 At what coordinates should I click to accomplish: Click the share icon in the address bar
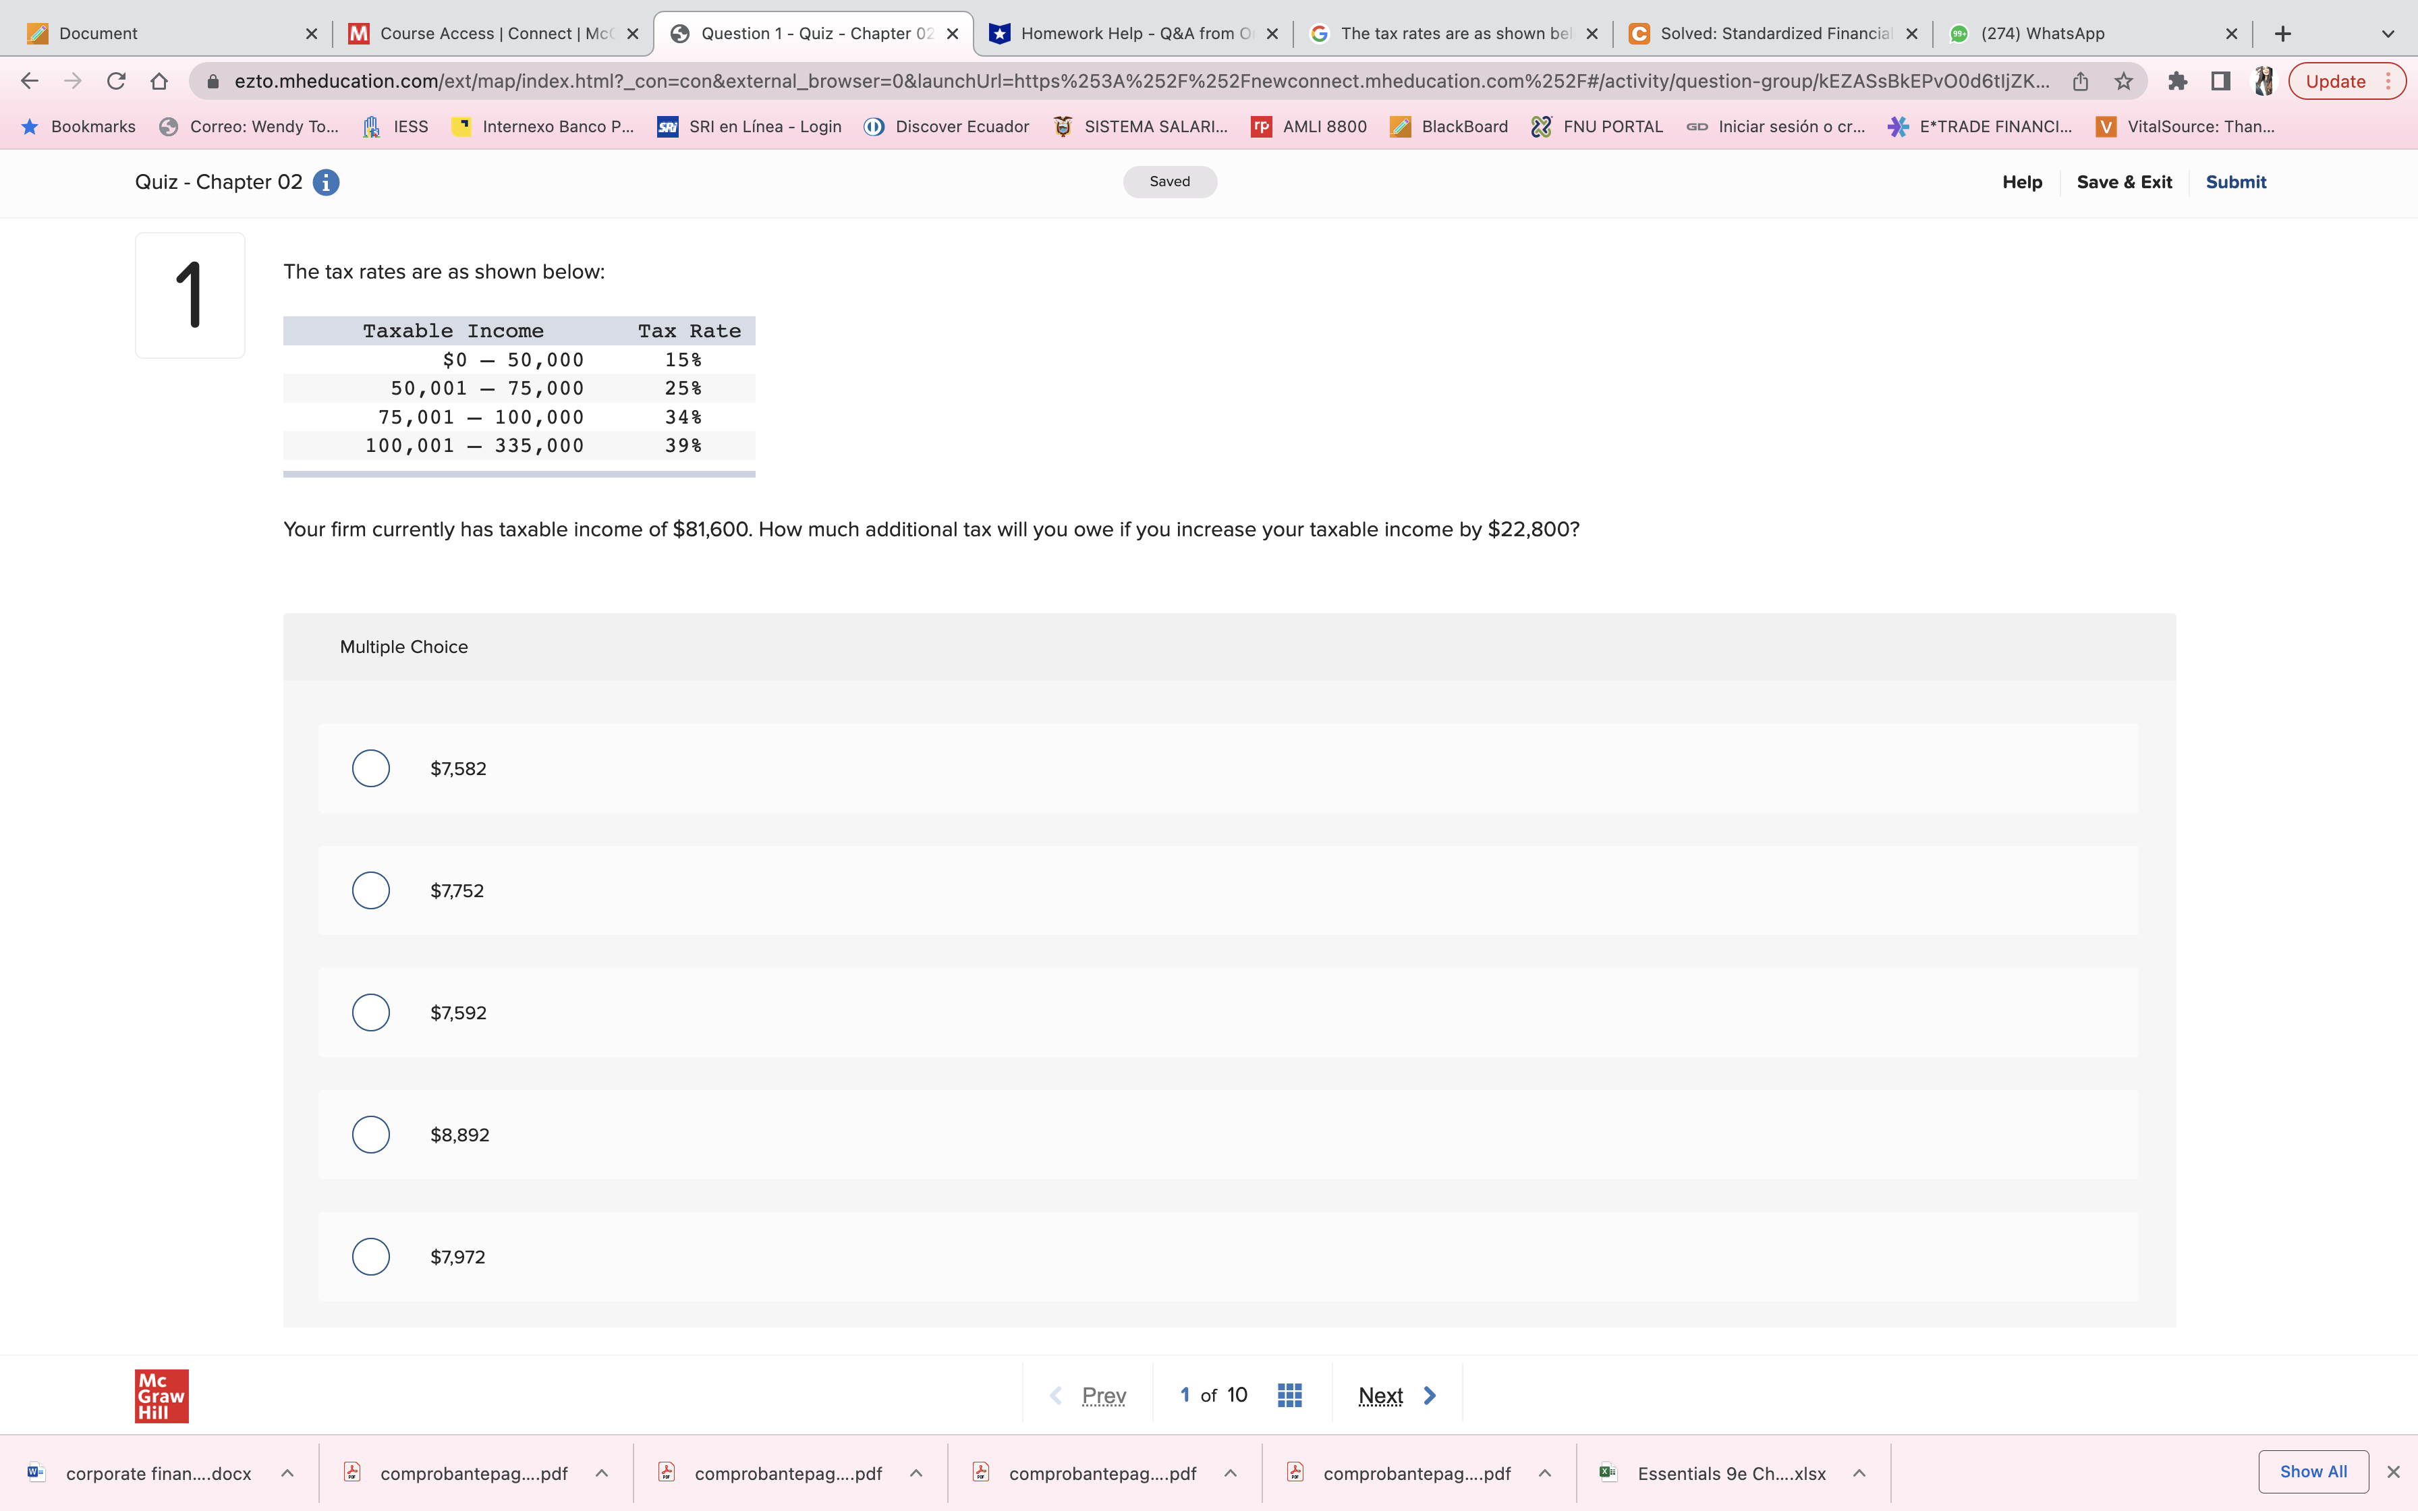2080,81
